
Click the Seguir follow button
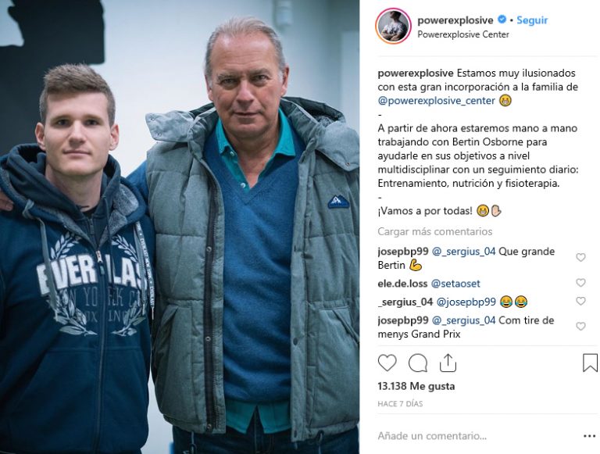(532, 20)
